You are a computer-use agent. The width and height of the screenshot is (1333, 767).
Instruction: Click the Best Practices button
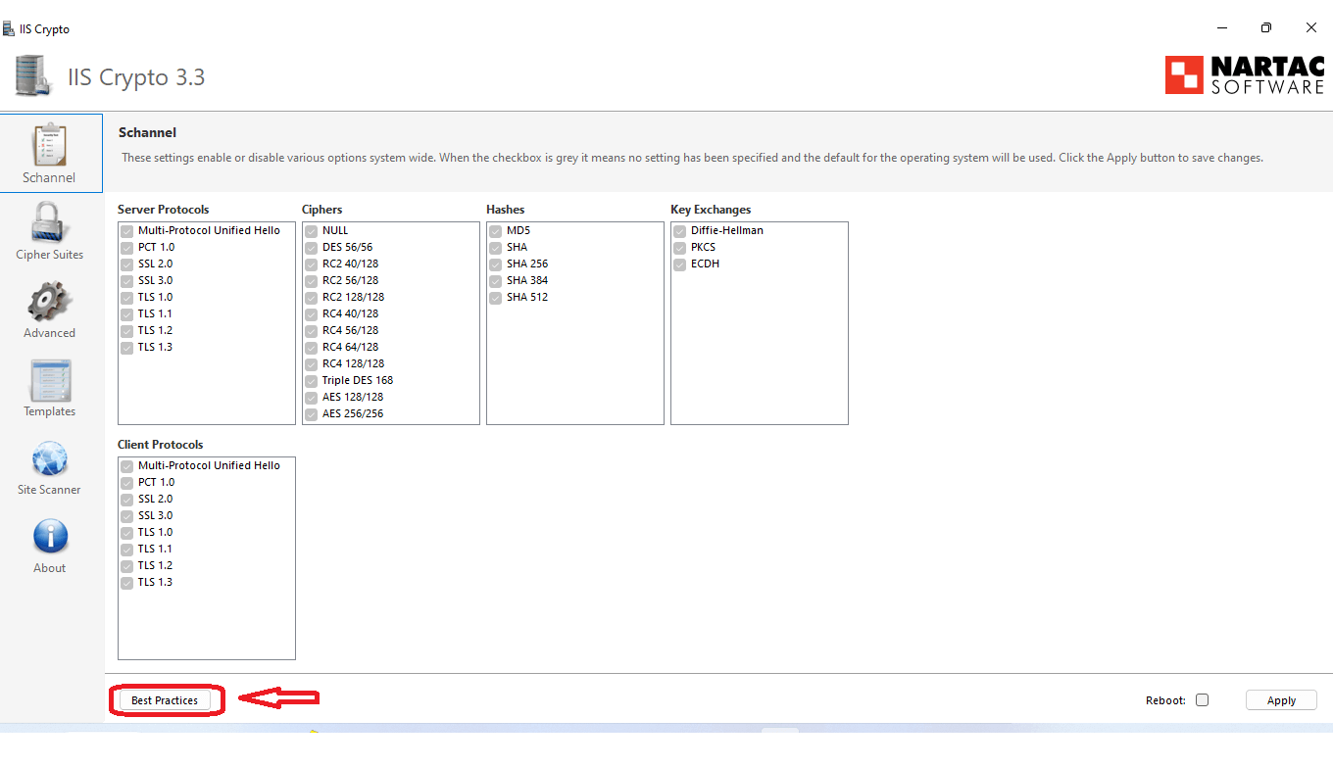click(x=165, y=700)
